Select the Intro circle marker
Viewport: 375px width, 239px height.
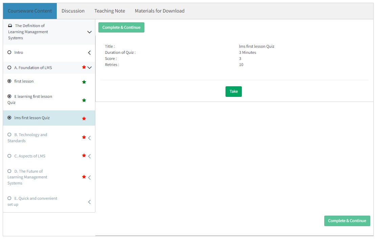coord(9,52)
